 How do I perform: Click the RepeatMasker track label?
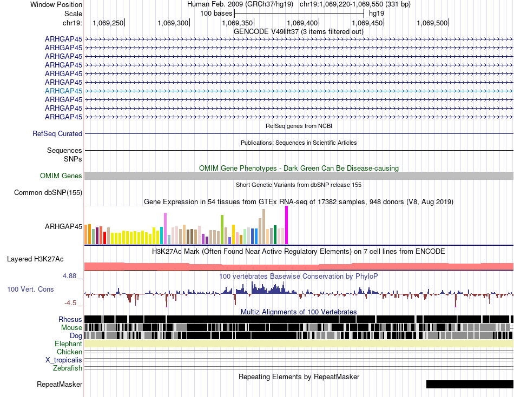coord(60,385)
